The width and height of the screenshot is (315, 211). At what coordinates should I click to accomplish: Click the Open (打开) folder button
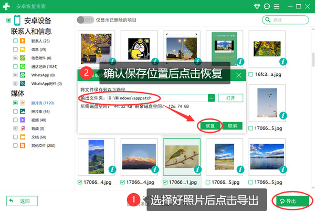point(230,98)
